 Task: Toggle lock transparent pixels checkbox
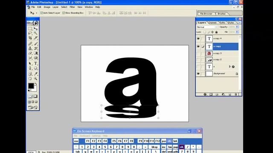coord(205,32)
